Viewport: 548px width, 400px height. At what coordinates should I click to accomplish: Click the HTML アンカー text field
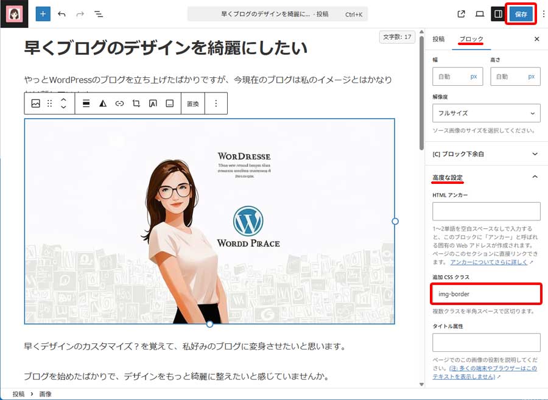pos(486,211)
